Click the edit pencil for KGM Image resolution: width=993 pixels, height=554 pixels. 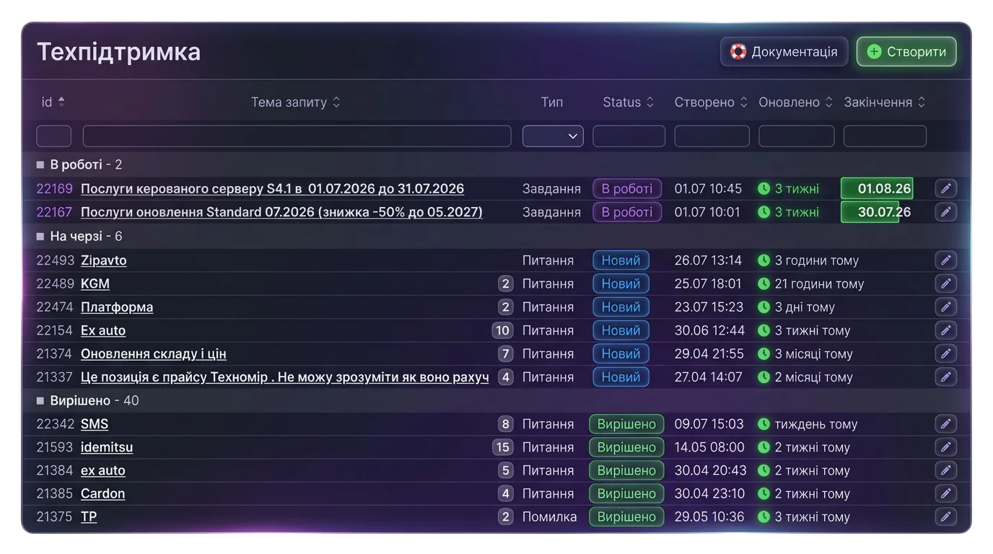(945, 283)
